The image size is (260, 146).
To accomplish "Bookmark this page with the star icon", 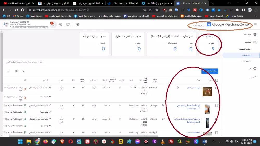I will coord(157,10).
